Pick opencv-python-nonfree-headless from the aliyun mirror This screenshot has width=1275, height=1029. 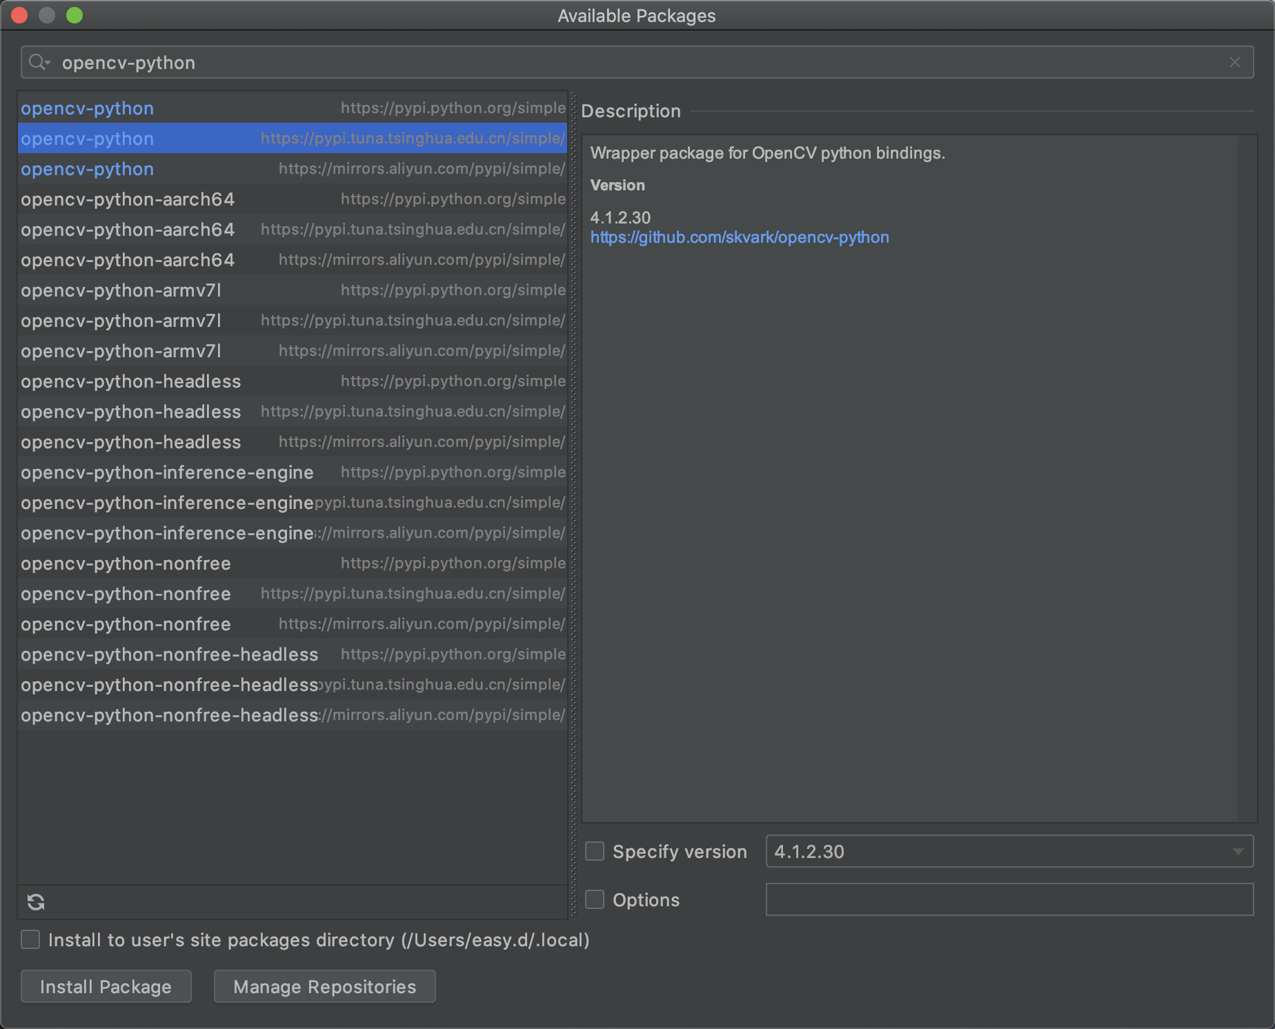(x=293, y=715)
